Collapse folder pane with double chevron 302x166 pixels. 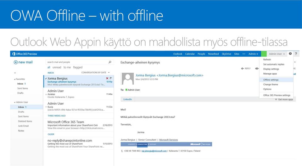15,73
